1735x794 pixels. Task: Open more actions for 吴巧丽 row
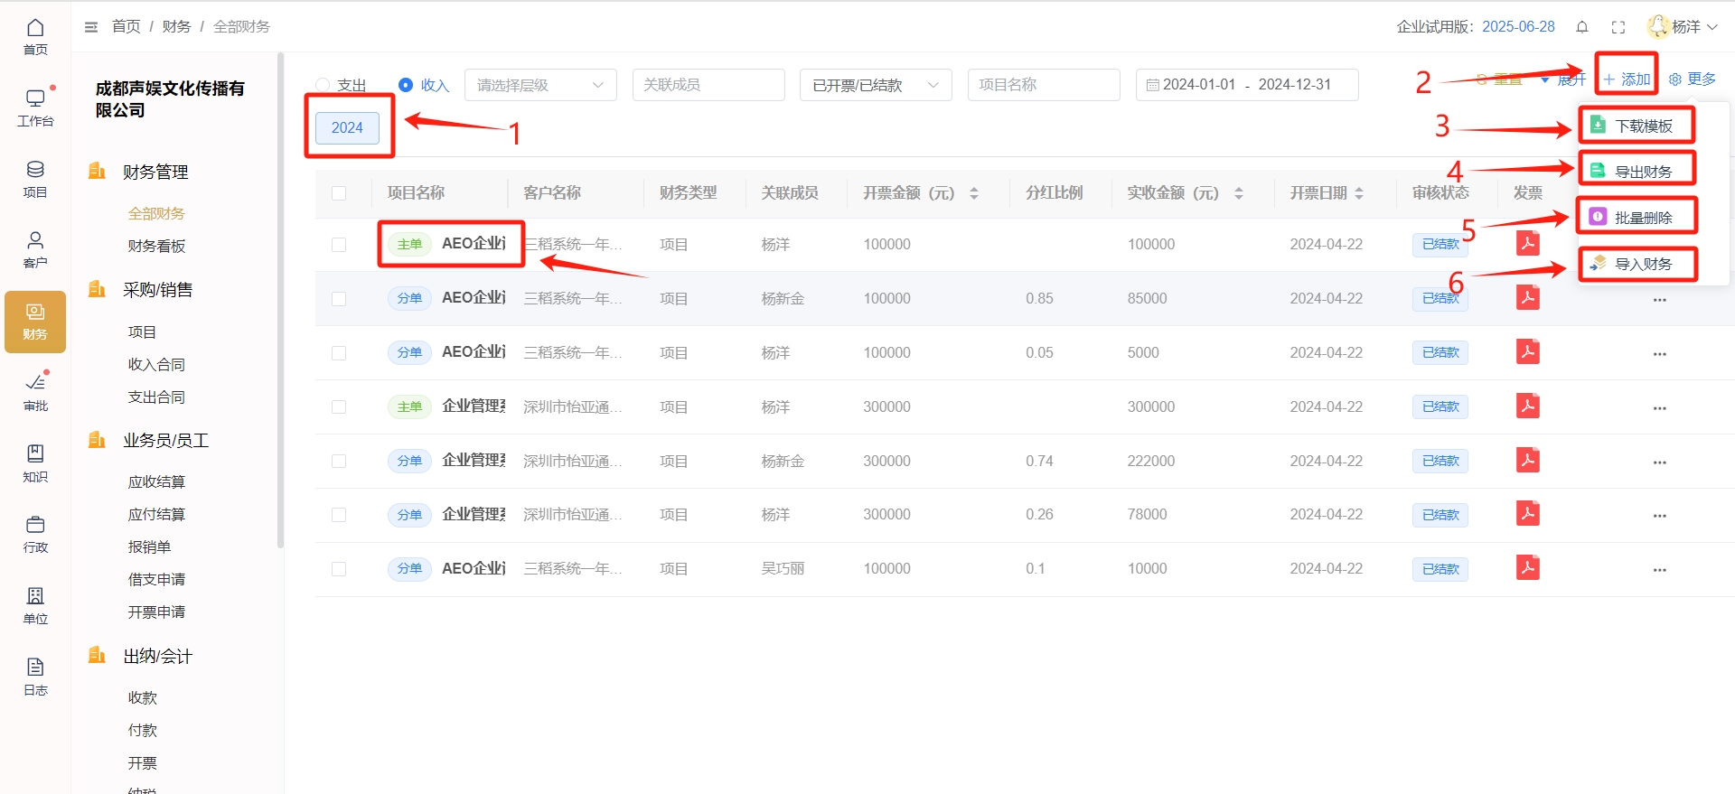click(x=1660, y=570)
